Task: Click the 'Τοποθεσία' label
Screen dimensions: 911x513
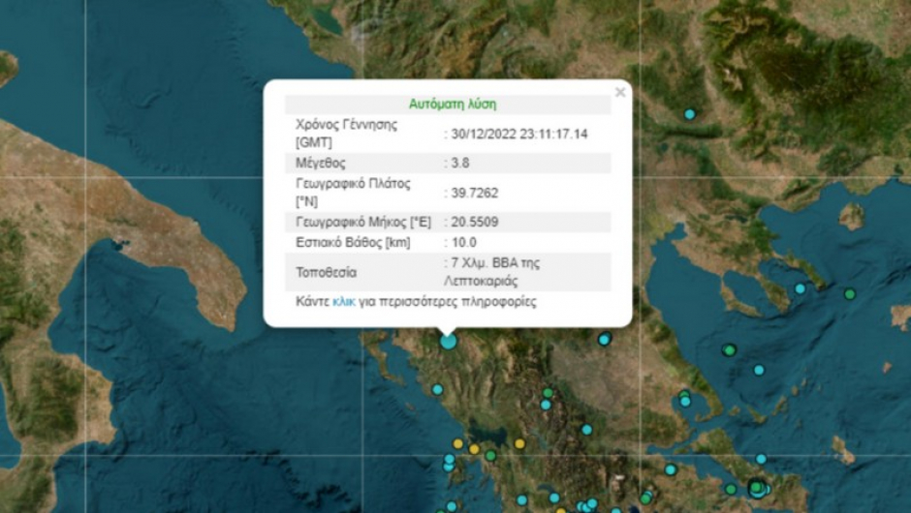Action: (x=326, y=272)
